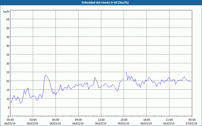Click the '00:00' label above date 07/03/19
The width and height of the screenshot is (202, 126).
(x=192, y=120)
